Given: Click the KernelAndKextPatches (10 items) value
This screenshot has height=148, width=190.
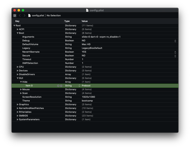Looking at the screenshot, I should pos(87,108).
